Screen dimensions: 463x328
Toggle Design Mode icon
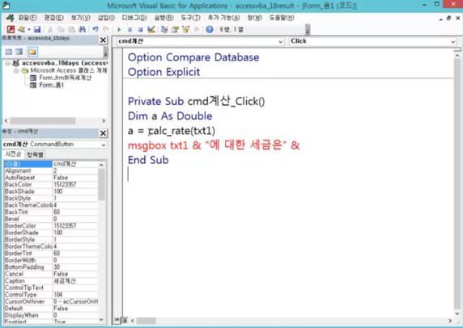[x=151, y=29]
